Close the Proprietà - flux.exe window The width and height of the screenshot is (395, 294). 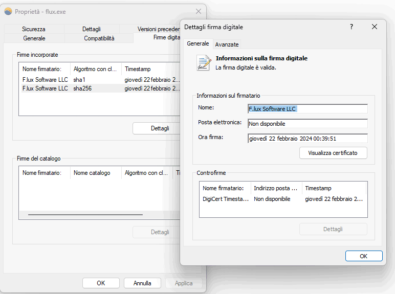(x=199, y=11)
